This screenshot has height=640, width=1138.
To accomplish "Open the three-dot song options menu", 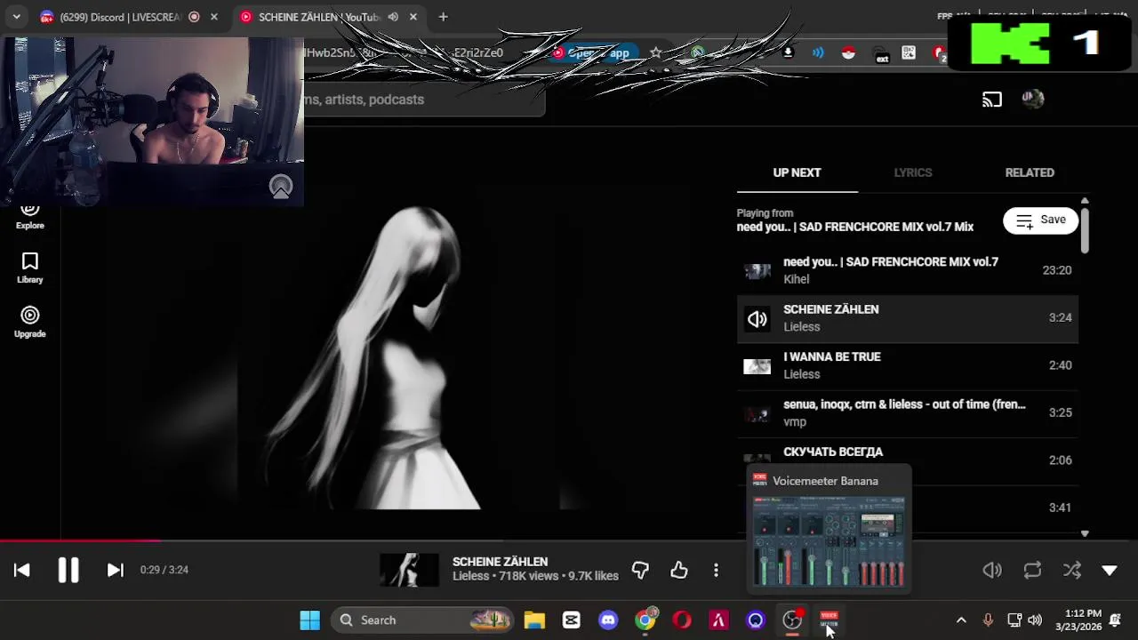I will pos(716,571).
